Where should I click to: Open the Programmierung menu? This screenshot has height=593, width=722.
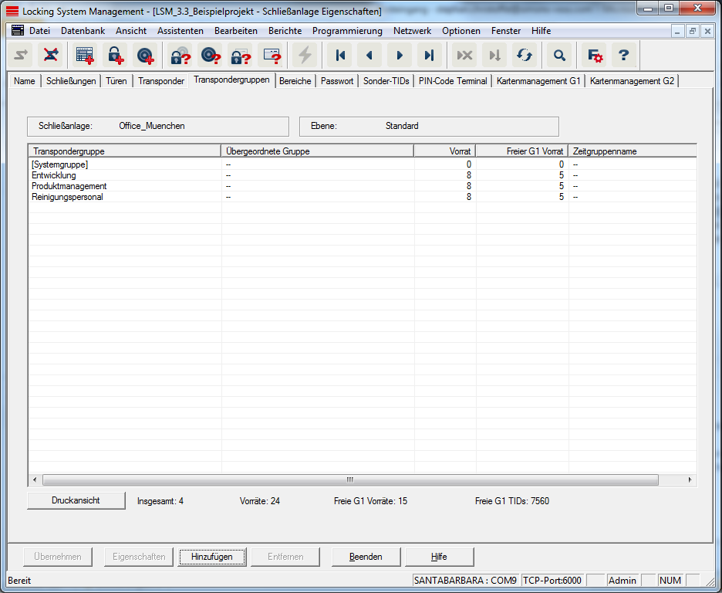coord(347,31)
